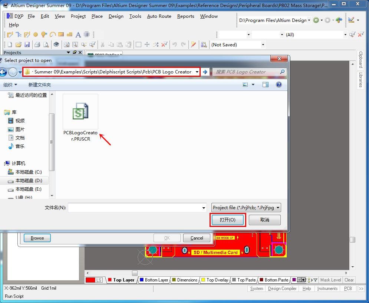Open the view mode dropdown arrow

[253, 85]
